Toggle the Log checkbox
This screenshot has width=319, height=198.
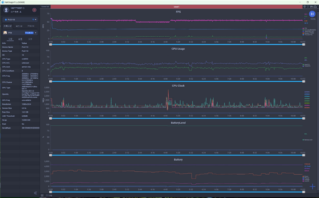point(47,196)
